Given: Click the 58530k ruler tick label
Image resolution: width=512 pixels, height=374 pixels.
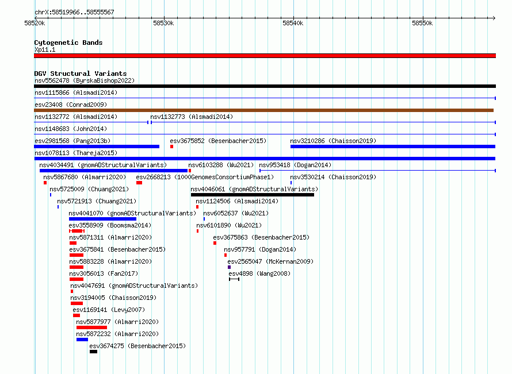Looking at the screenshot, I should tap(163, 23).
